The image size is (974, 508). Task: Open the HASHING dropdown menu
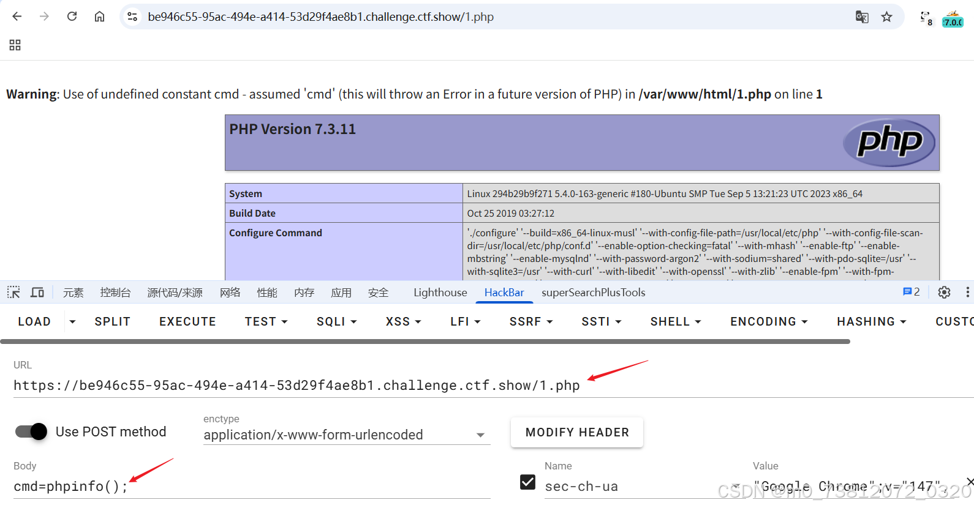872,321
